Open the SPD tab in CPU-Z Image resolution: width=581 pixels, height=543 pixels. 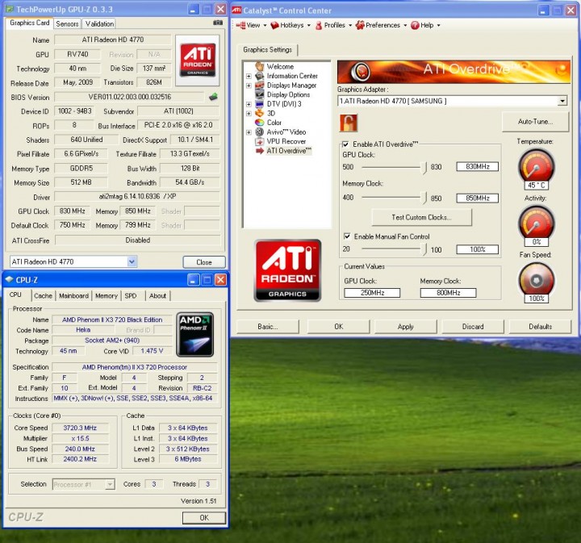point(131,295)
